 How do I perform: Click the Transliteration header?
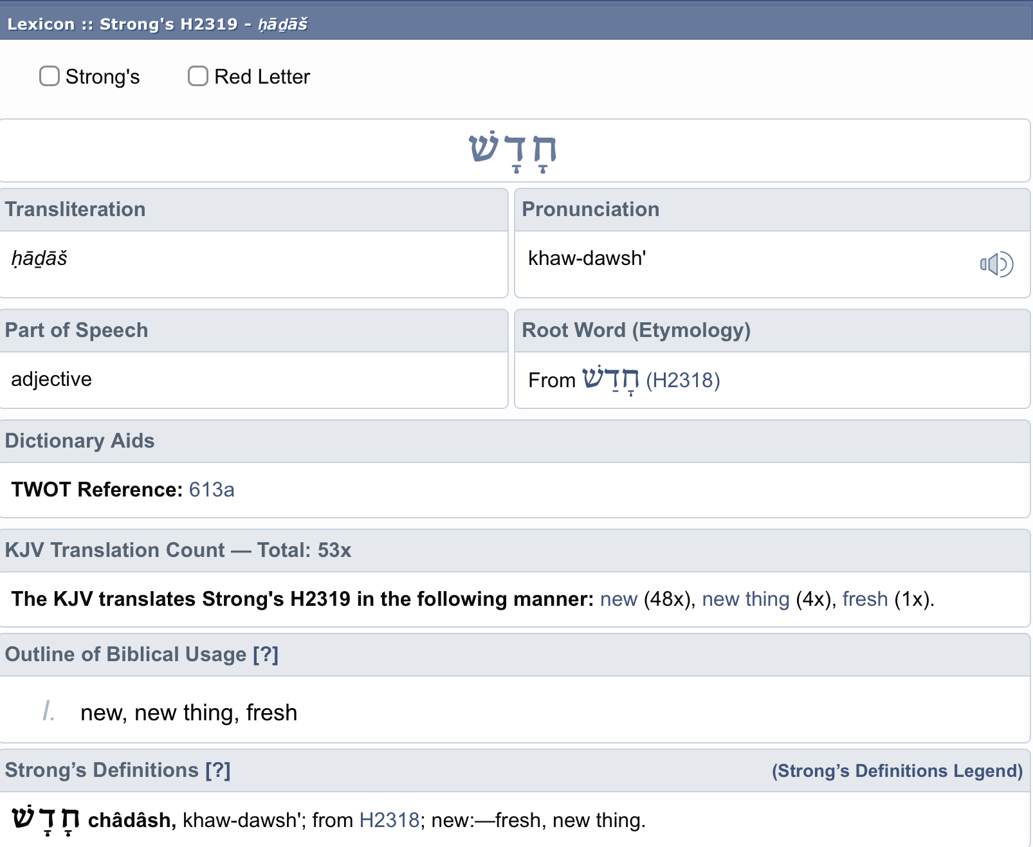pos(254,210)
